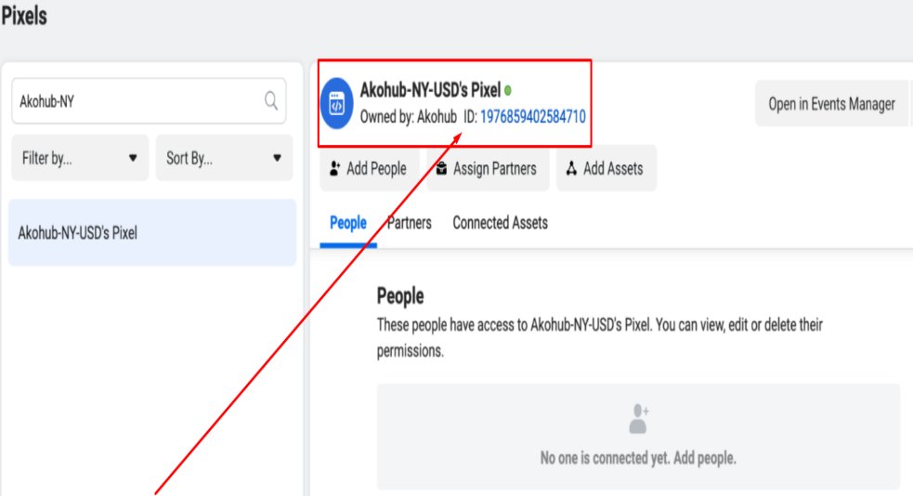Image resolution: width=913 pixels, height=496 pixels.
Task: Click the Assign Partners button
Action: coord(488,168)
